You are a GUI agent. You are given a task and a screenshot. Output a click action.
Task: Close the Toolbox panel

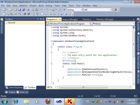[43, 19]
